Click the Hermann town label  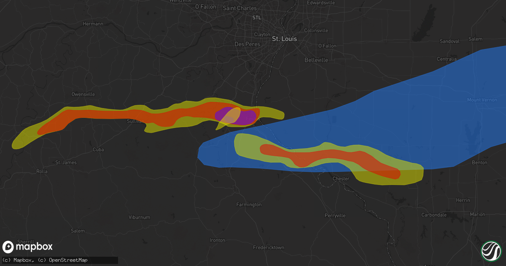93,24
